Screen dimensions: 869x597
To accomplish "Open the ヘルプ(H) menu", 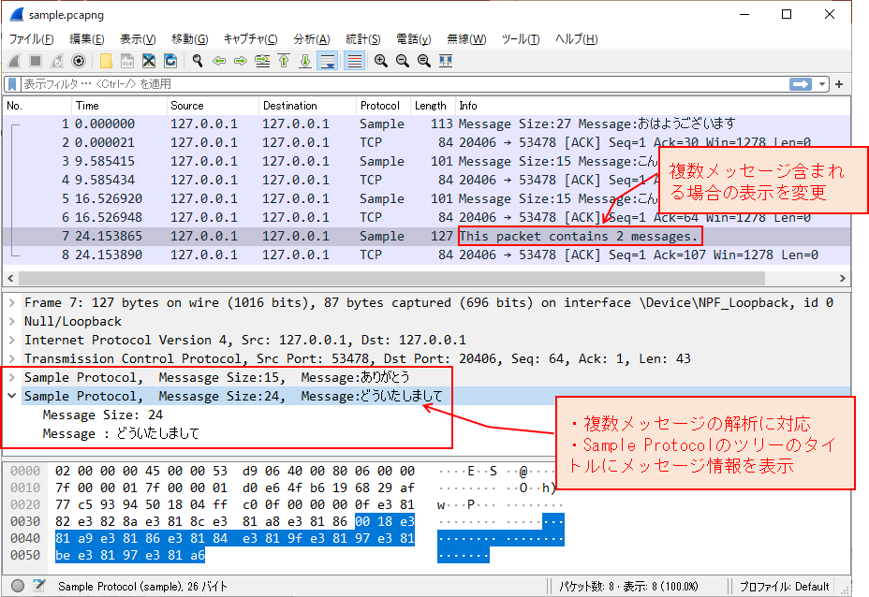I will coord(577,39).
